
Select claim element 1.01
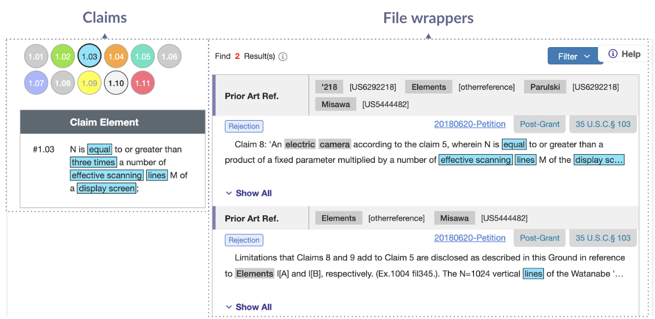(x=36, y=56)
